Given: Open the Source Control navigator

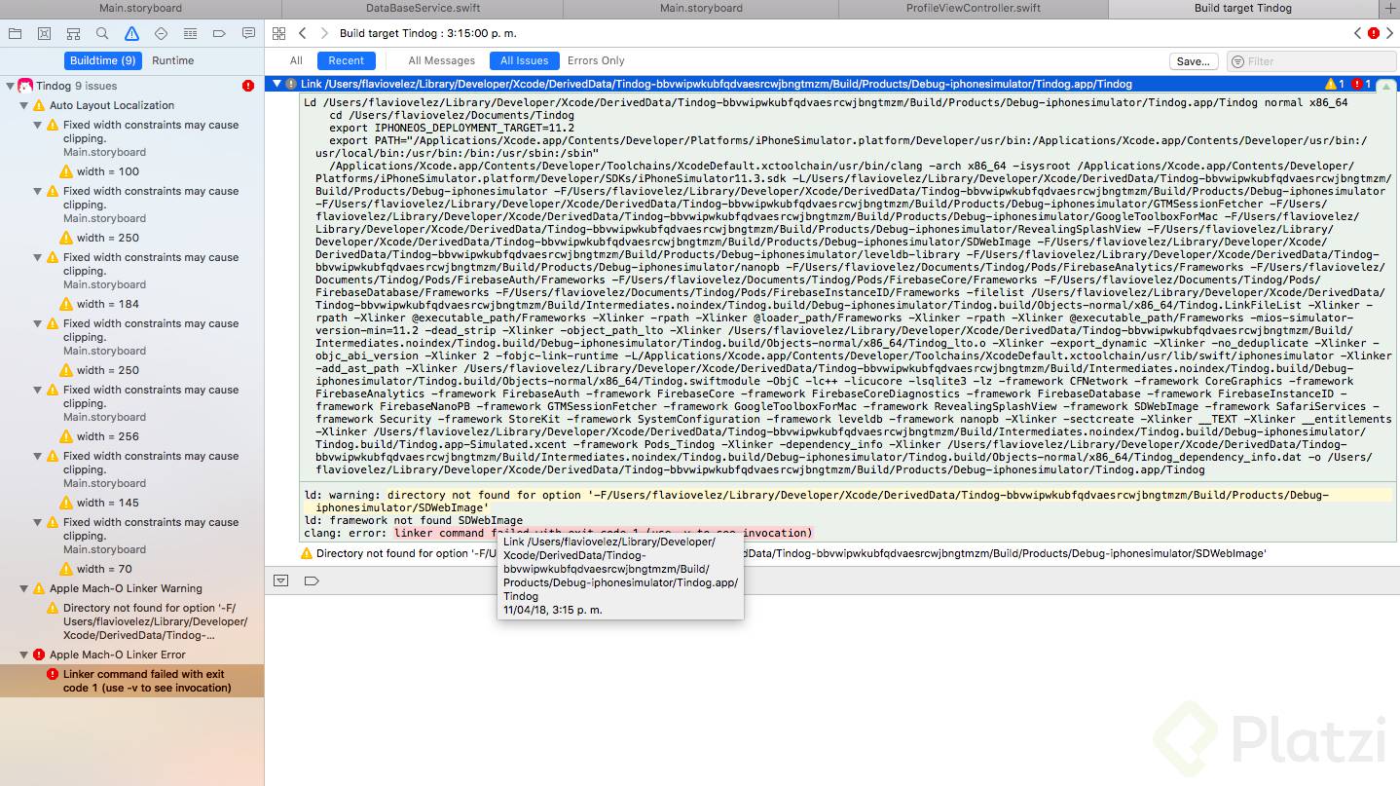Looking at the screenshot, I should coord(44,33).
